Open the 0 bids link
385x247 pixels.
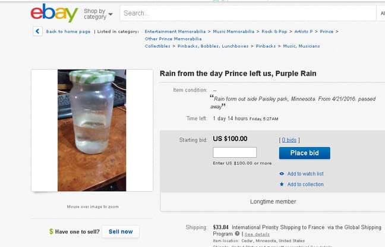[x=289, y=140]
